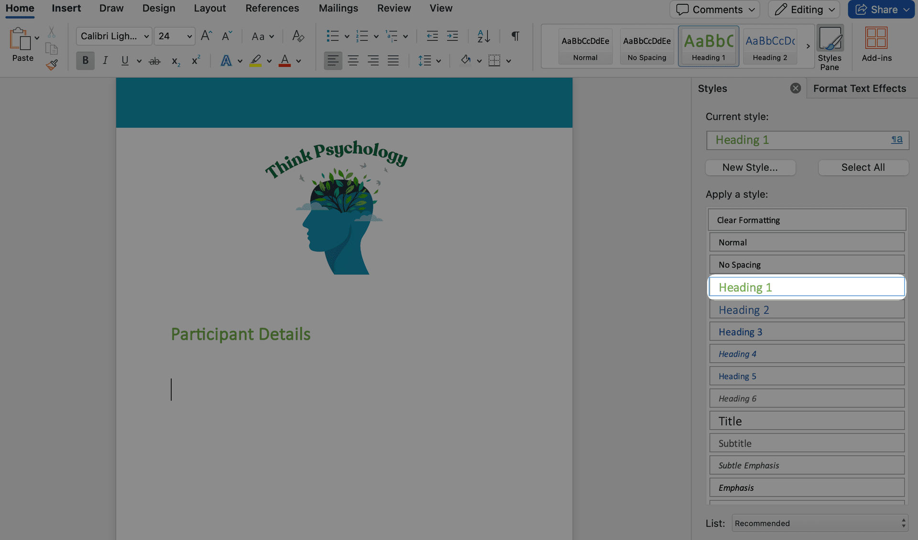Show paragraph marks with pilcrow icon
Image resolution: width=918 pixels, height=540 pixels.
[x=515, y=36]
